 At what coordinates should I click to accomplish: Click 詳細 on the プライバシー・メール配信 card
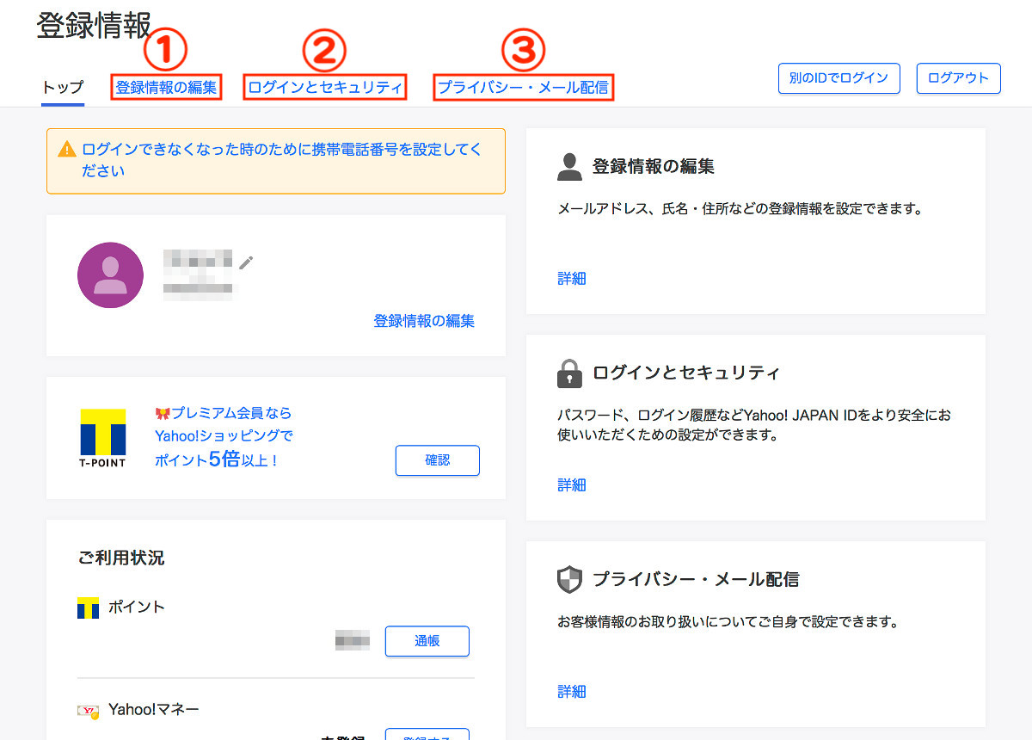[x=572, y=692]
